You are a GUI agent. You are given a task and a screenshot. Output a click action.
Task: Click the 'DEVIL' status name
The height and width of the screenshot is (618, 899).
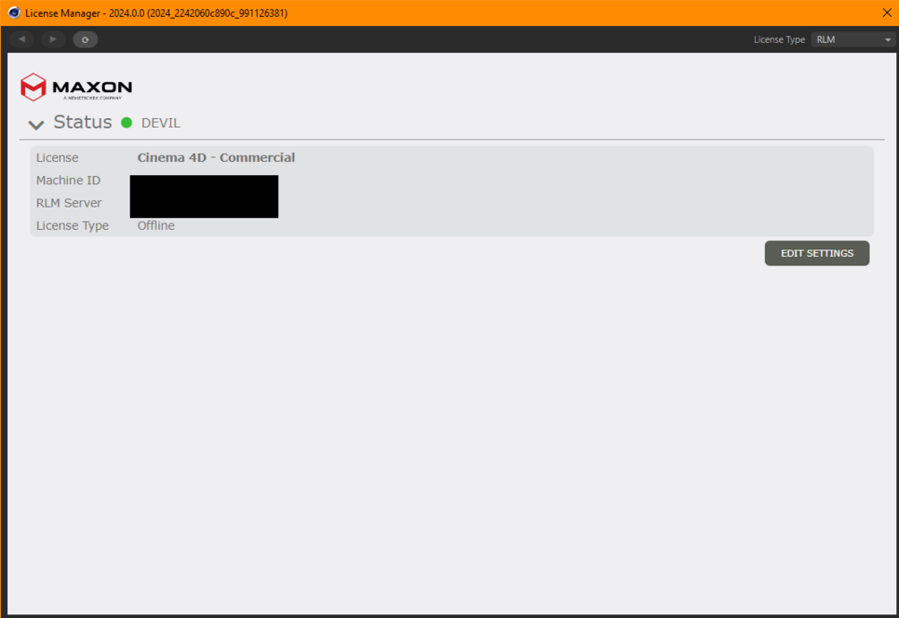pos(160,123)
